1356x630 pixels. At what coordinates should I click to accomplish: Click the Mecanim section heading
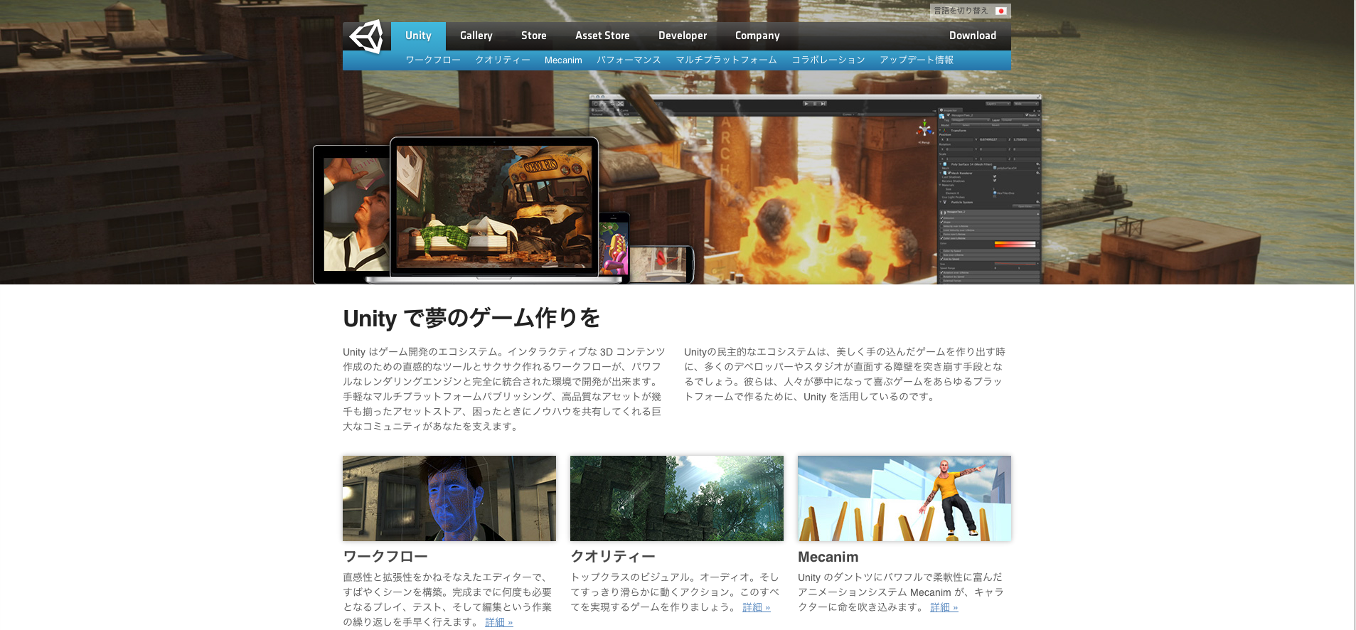tap(828, 557)
